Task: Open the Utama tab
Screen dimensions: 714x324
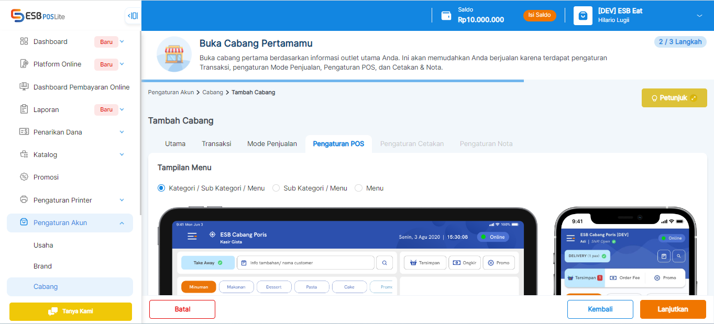Action: [175, 143]
